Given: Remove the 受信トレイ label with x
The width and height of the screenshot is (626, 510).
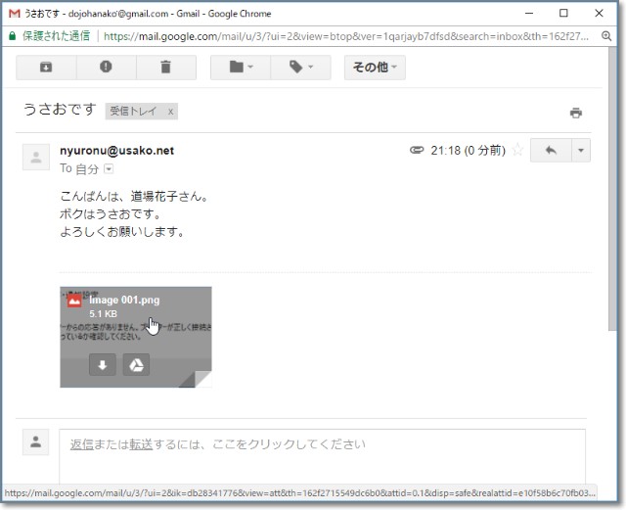Looking at the screenshot, I should [x=170, y=112].
